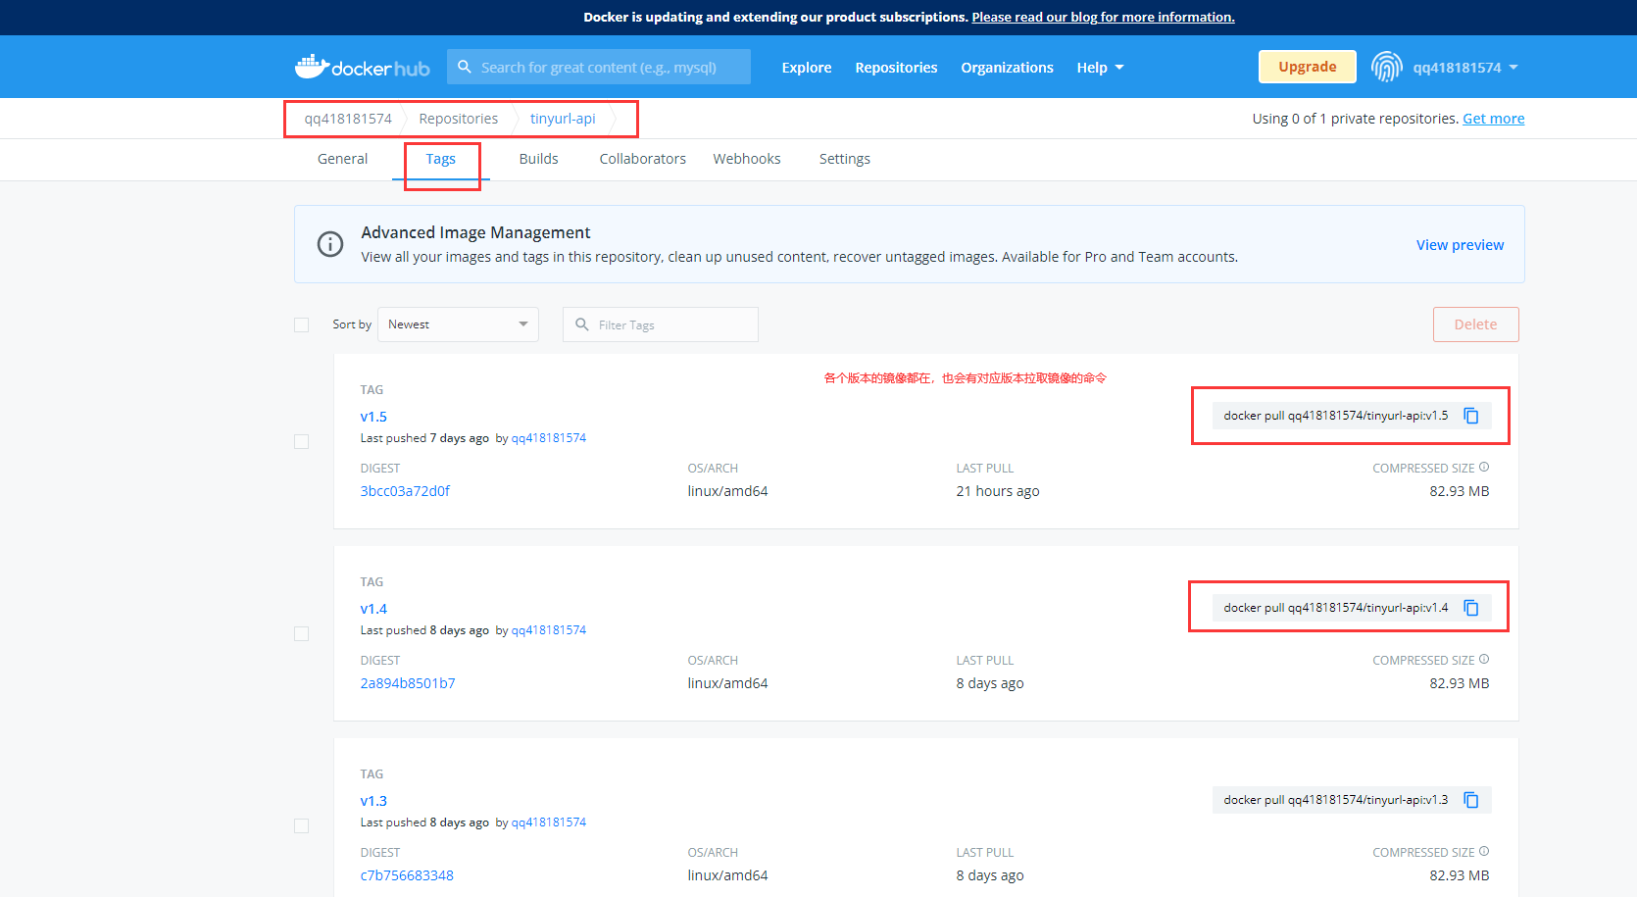Open the Webhooks tab
1637x897 pixels.
[747, 159]
